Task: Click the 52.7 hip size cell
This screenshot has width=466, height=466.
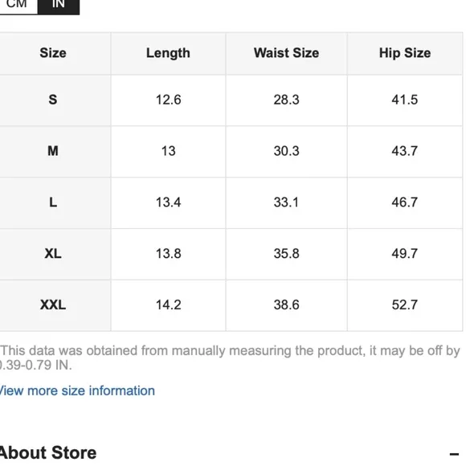Action: (405, 305)
